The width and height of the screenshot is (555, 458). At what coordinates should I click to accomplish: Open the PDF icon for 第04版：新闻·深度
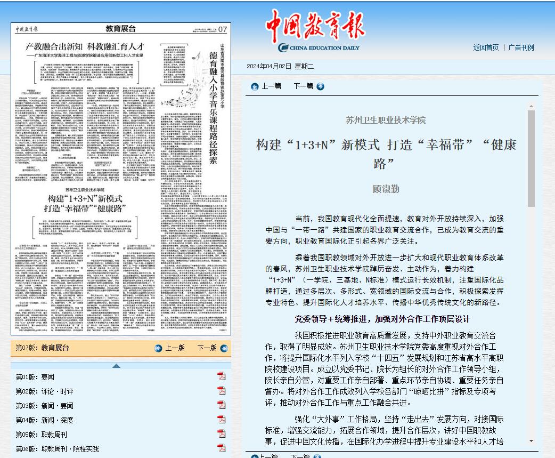pyautogui.click(x=222, y=419)
